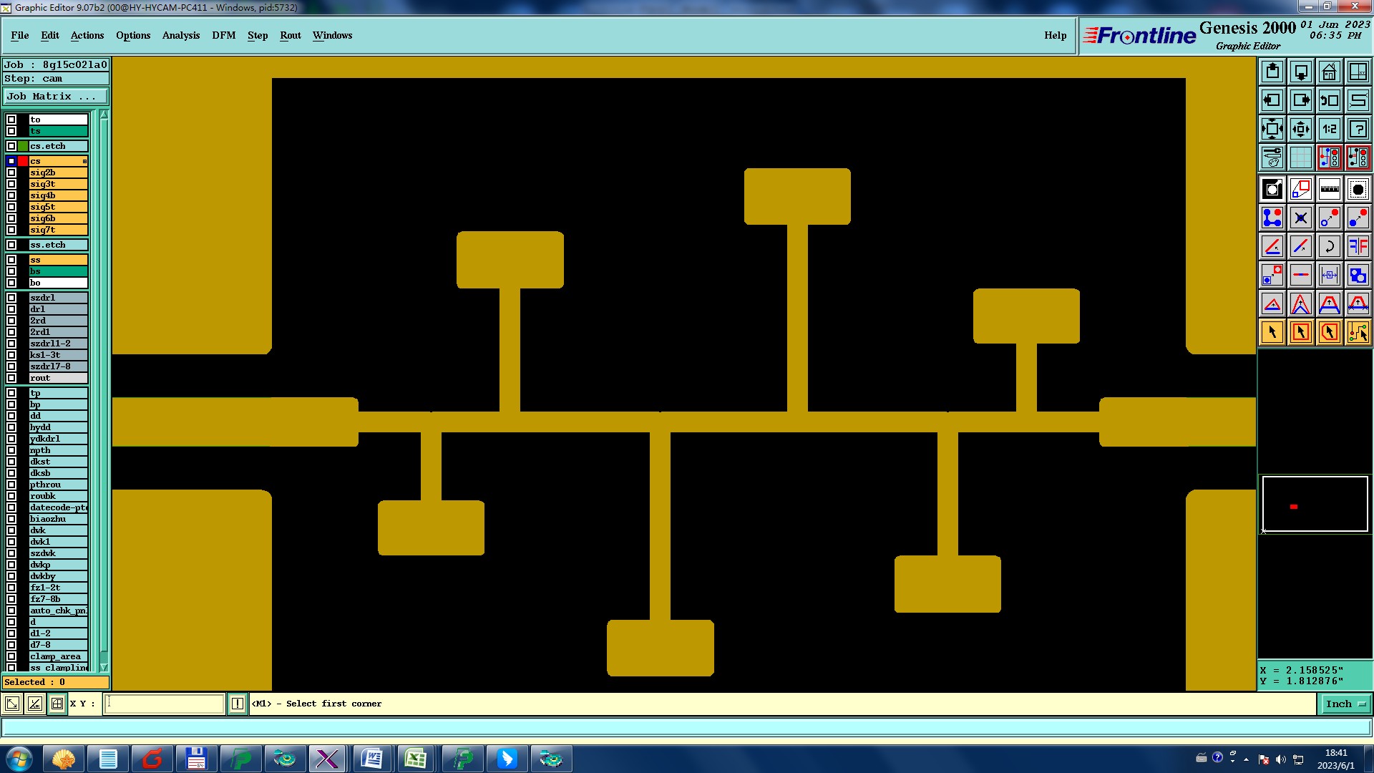
Task: Toggle display checkbox for drl layer
Action: (11, 309)
